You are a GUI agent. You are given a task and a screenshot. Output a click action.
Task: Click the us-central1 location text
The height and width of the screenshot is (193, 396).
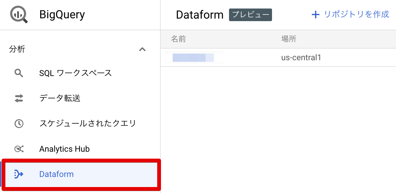301,57
